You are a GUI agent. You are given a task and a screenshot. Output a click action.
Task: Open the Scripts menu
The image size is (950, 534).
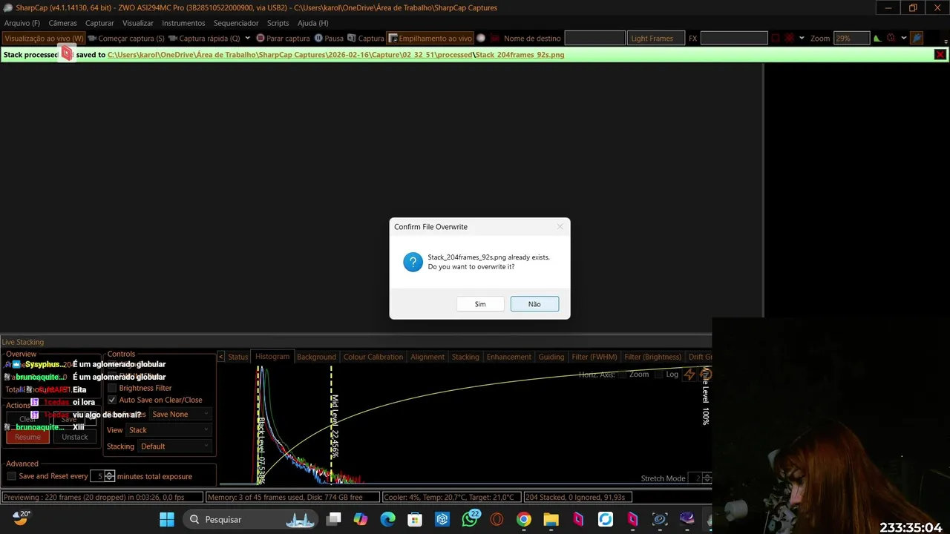tap(278, 23)
